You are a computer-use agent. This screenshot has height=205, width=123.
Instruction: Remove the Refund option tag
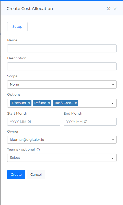pos(49,103)
